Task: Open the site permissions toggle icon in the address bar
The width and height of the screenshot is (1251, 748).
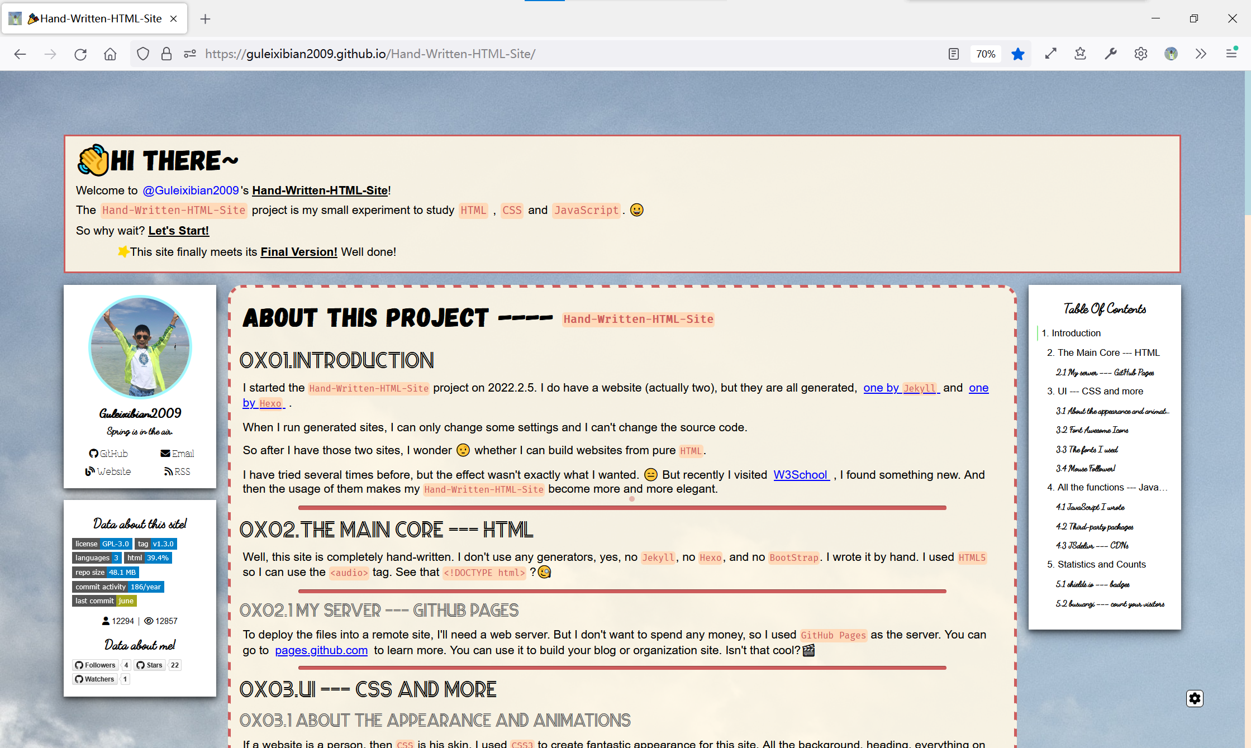Action: (x=190, y=54)
